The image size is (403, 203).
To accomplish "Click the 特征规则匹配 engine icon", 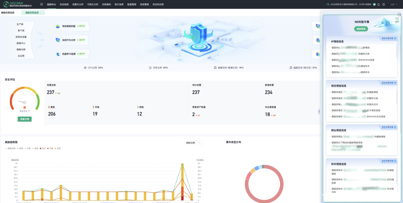I will click(x=57, y=26).
